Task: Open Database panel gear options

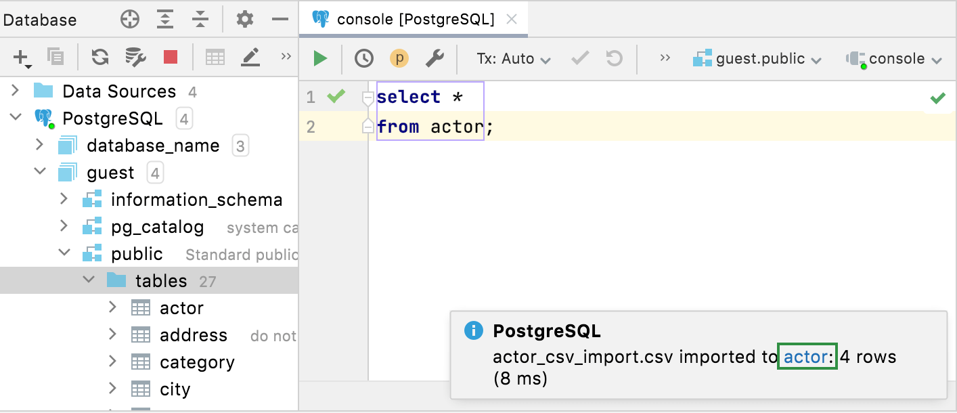Action: [x=245, y=20]
